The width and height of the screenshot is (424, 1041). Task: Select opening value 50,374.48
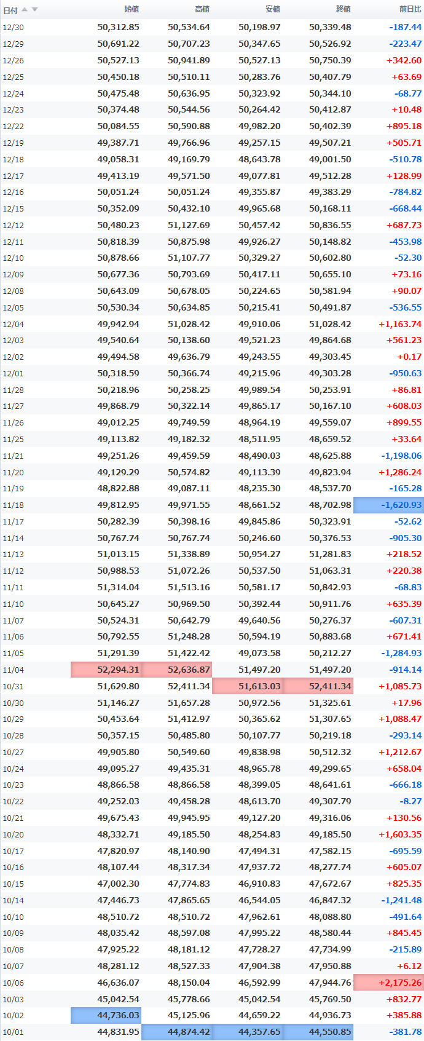pyautogui.click(x=118, y=109)
